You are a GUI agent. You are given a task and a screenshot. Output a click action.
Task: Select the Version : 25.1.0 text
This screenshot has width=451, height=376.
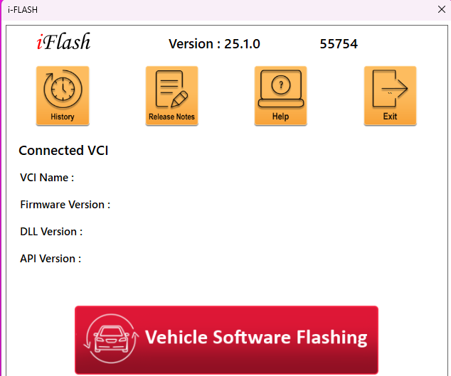214,44
